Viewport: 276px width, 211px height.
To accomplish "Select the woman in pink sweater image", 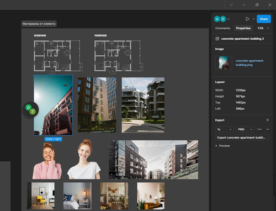I will [x=47, y=161].
